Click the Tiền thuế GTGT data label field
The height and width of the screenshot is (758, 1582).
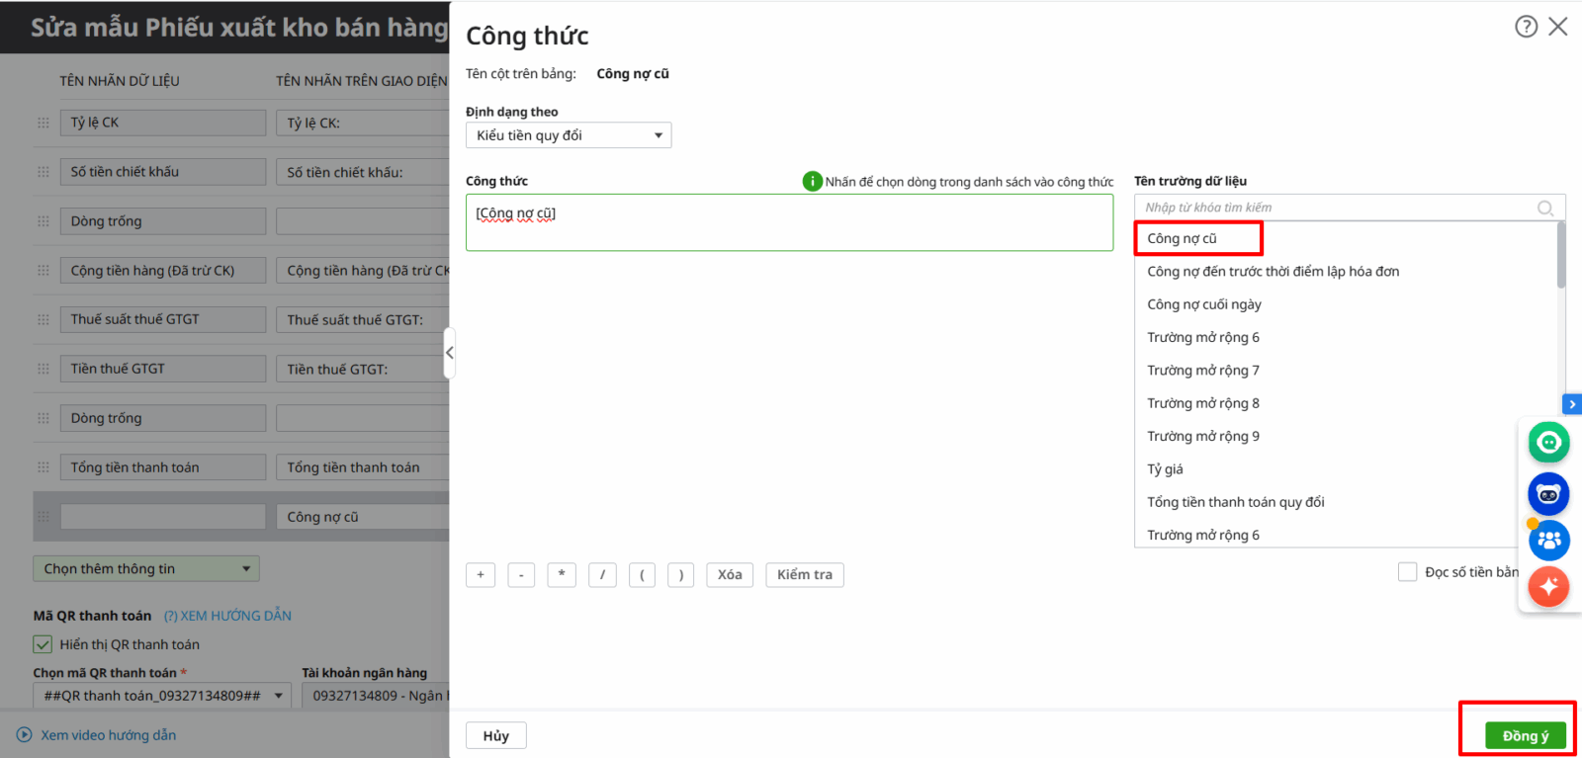tap(163, 369)
